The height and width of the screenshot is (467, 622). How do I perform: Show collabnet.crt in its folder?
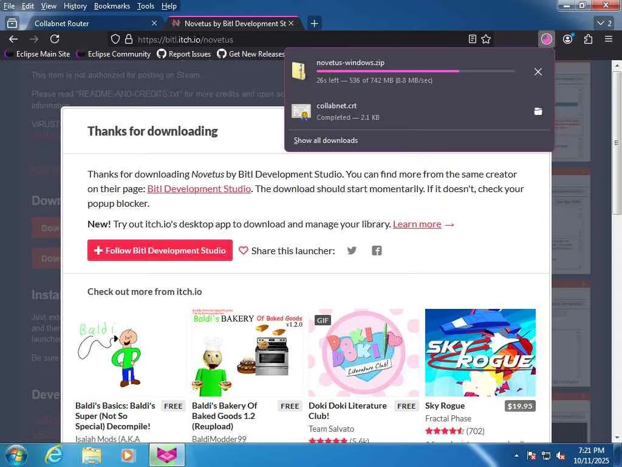538,111
